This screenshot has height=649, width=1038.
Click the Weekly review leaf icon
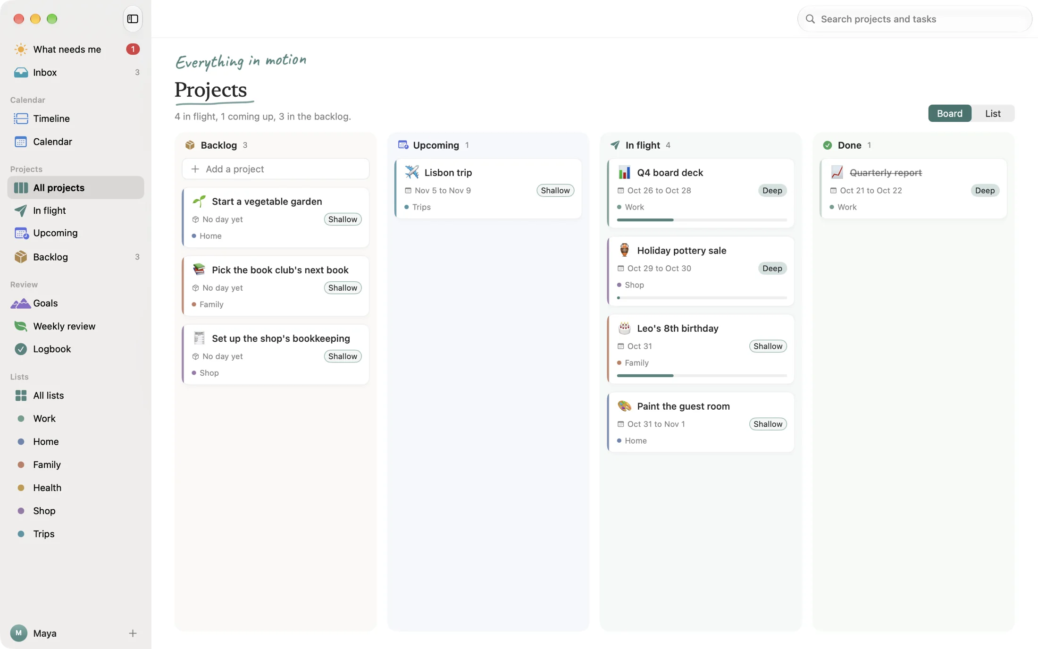pyautogui.click(x=21, y=326)
